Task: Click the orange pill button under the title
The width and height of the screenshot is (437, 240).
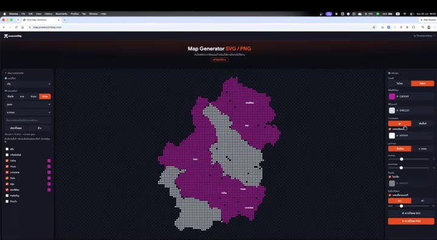Action: pyautogui.click(x=219, y=59)
